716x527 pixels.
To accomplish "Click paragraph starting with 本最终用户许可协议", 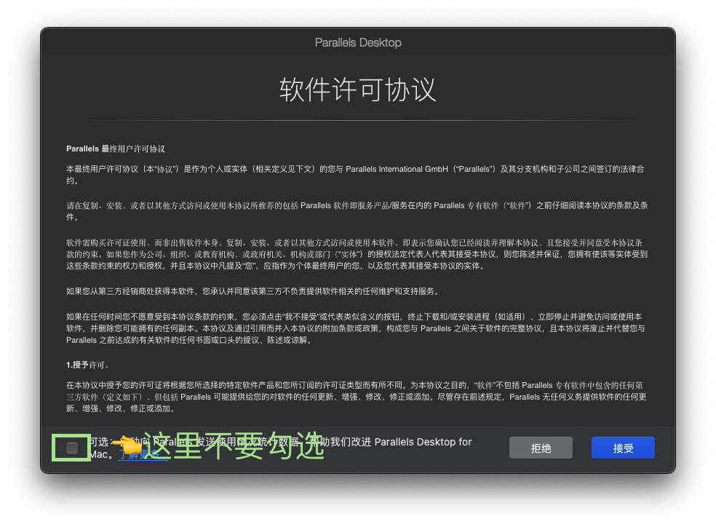I will (355, 175).
